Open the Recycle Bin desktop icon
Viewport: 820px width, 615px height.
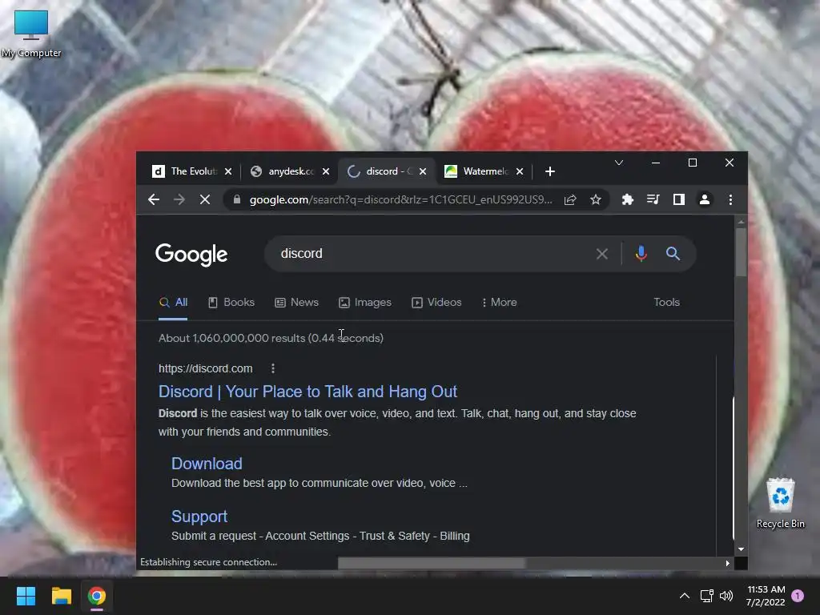pos(780,503)
